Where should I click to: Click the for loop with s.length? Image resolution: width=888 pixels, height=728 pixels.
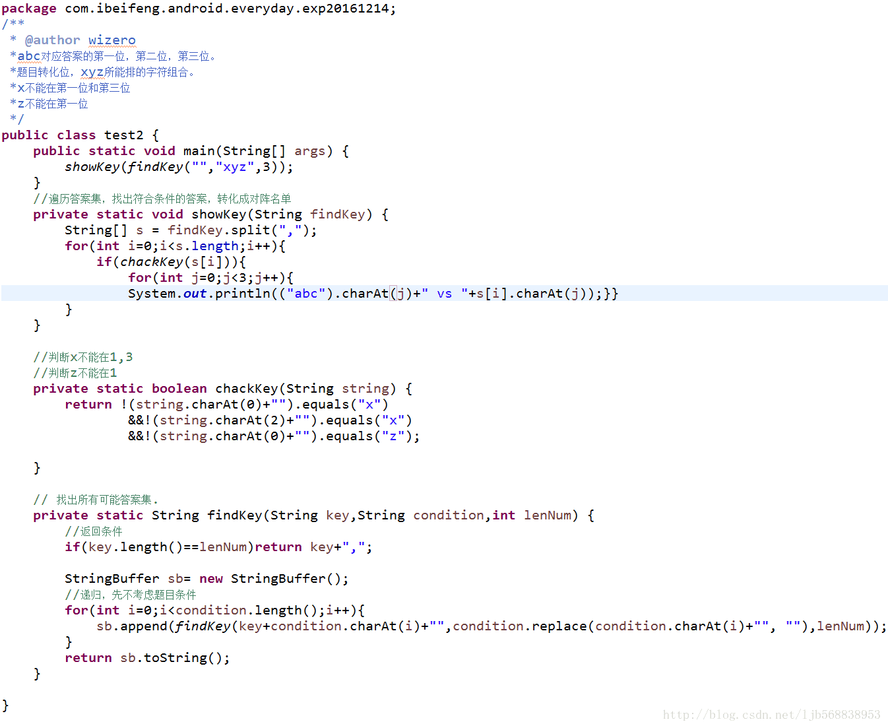(x=175, y=246)
